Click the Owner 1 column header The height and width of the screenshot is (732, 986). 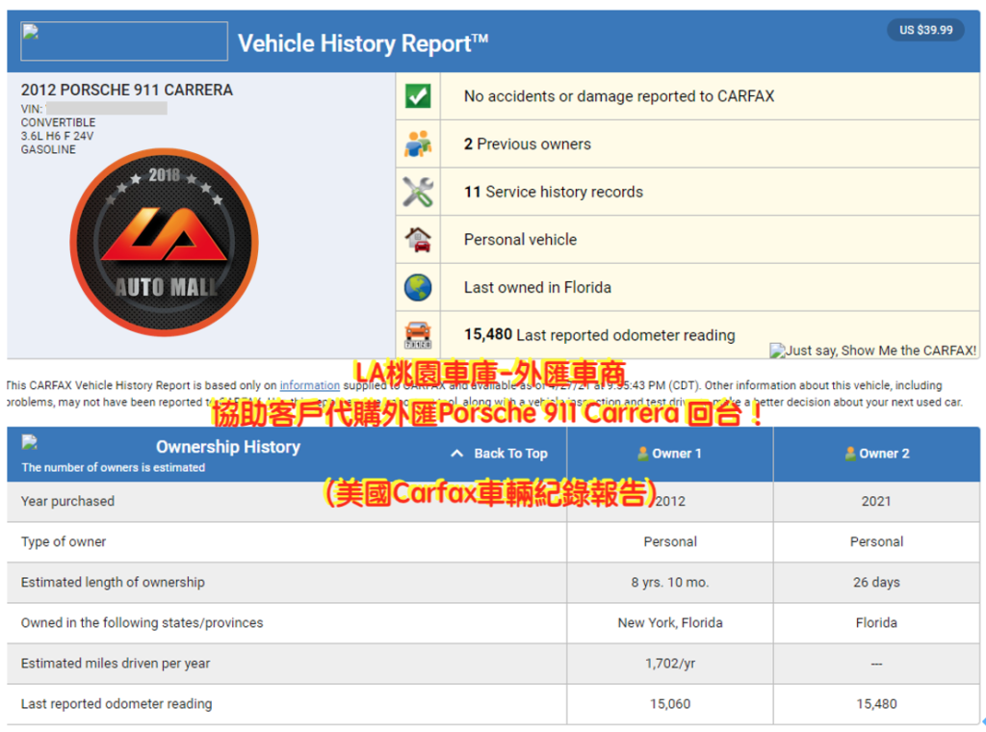(x=670, y=454)
